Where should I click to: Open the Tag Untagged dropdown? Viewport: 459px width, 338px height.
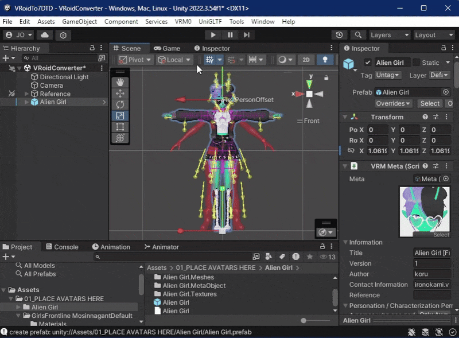coord(388,75)
